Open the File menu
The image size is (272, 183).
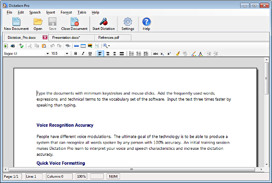[x=9, y=12]
